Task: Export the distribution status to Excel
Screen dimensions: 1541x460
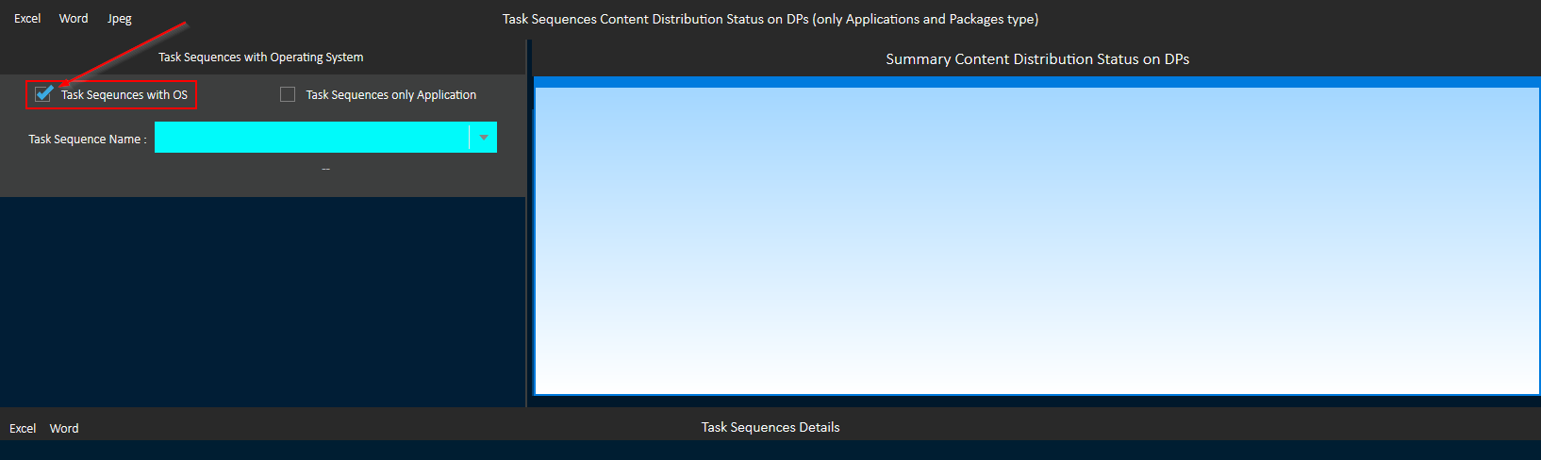Action: tap(27, 19)
